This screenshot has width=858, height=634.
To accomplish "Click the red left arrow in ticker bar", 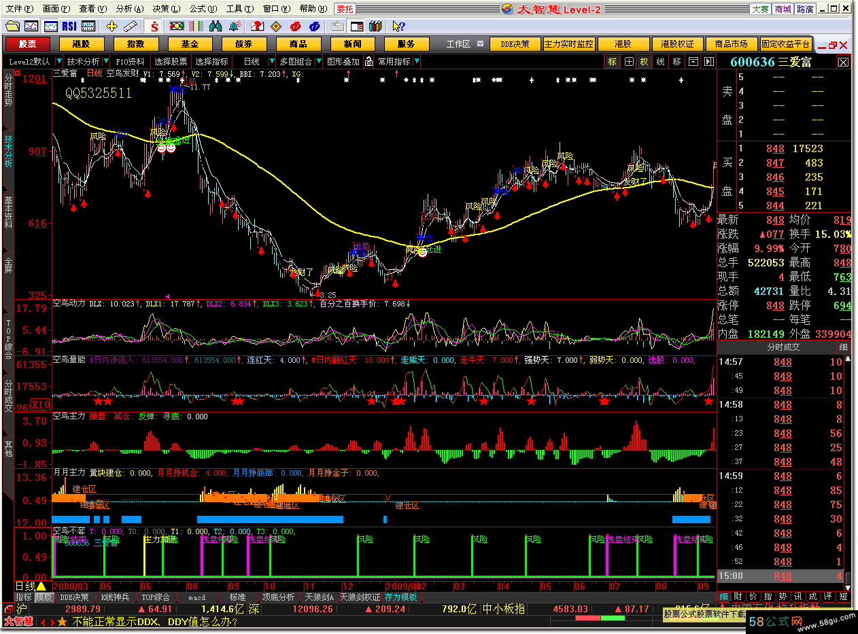I will click(42, 622).
